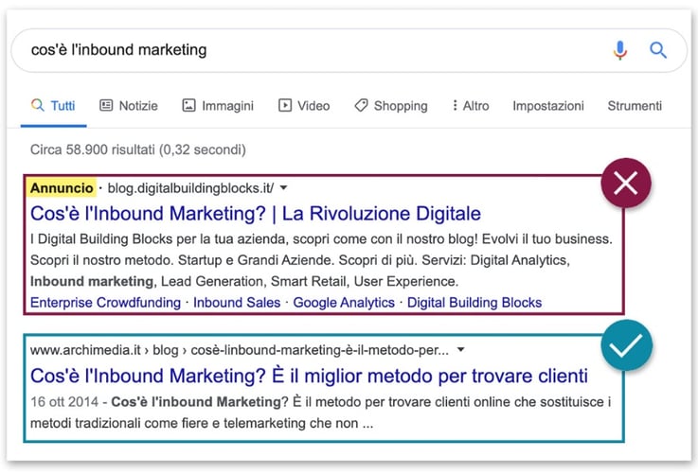698x474 pixels.
Task: Open the Notizie news tab
Action: pyautogui.click(x=129, y=106)
